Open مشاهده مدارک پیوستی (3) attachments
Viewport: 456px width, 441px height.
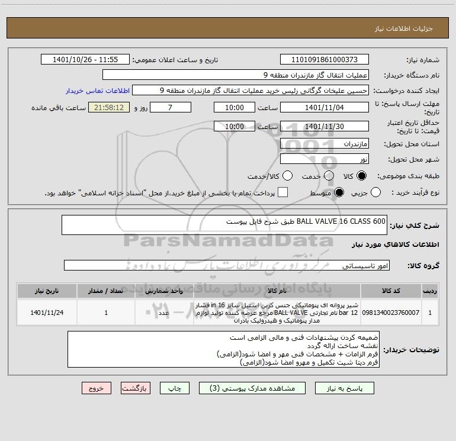[x=252, y=388]
